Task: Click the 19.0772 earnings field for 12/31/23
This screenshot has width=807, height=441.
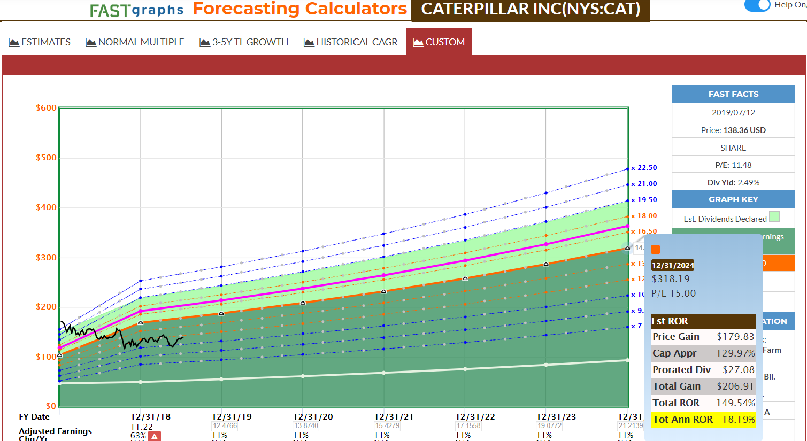Action: click(550, 426)
